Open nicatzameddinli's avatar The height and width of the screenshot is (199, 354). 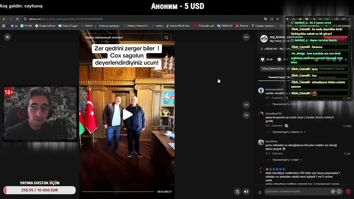[x=261, y=90]
